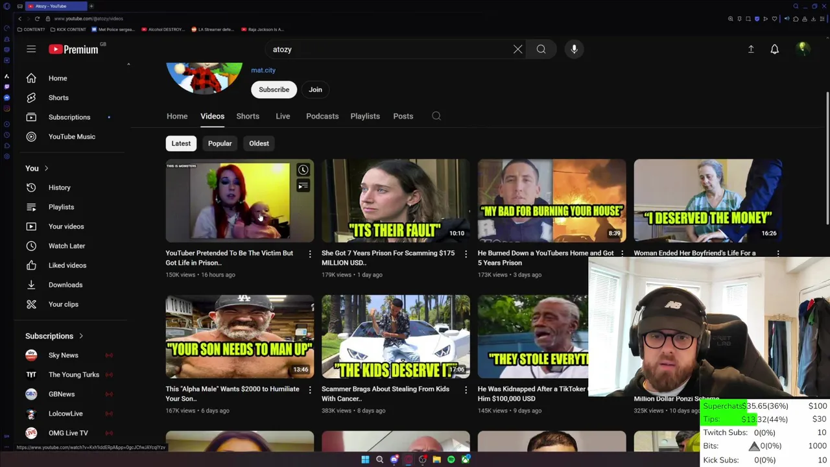Click the "Scammer Brags About Stealing" title
The image size is (830, 467).
click(x=385, y=394)
